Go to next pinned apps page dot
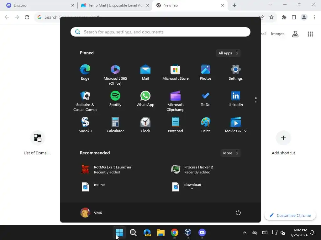The image size is (321, 240). 256,102
